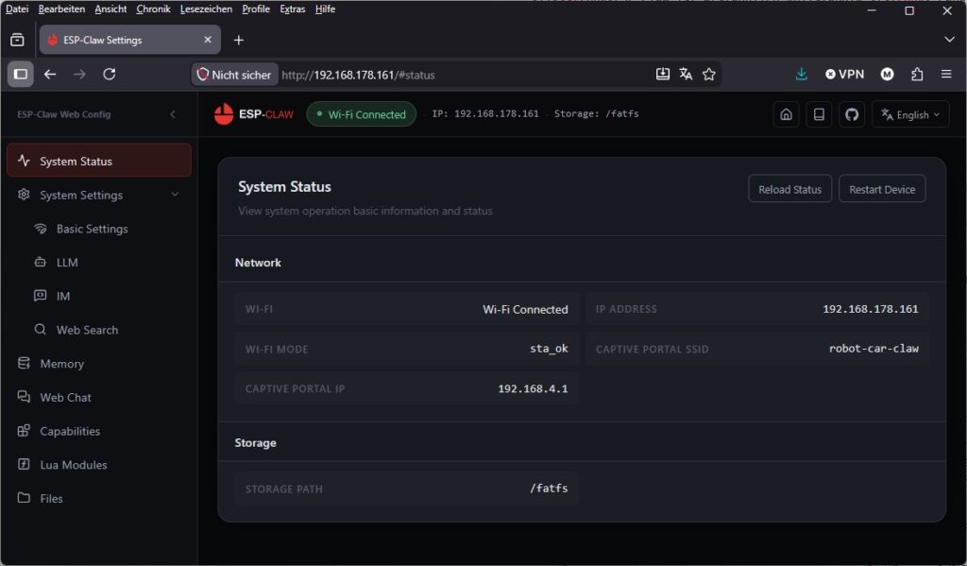The width and height of the screenshot is (967, 566).
Task: Close the ESP-Claw Settings tab
Action: [x=208, y=40]
